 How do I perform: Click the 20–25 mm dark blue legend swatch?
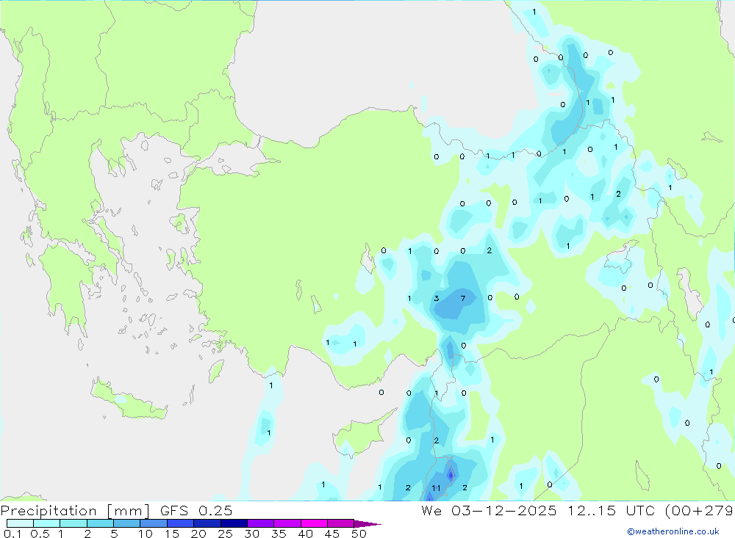pyautogui.click(x=207, y=523)
